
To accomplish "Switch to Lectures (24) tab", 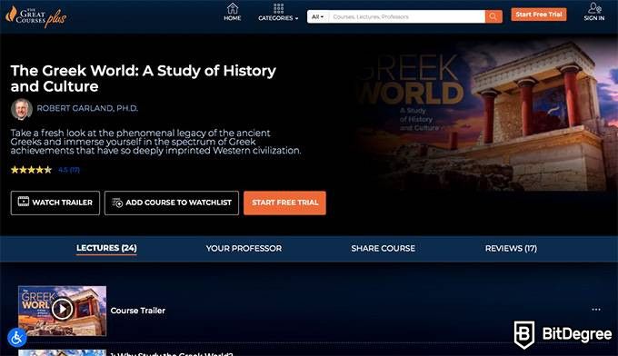I will point(106,248).
